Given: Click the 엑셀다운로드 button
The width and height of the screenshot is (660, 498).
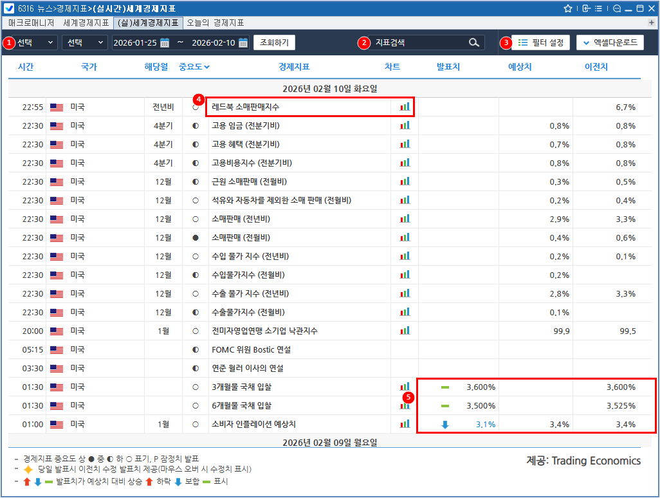Looking at the screenshot, I should 610,43.
